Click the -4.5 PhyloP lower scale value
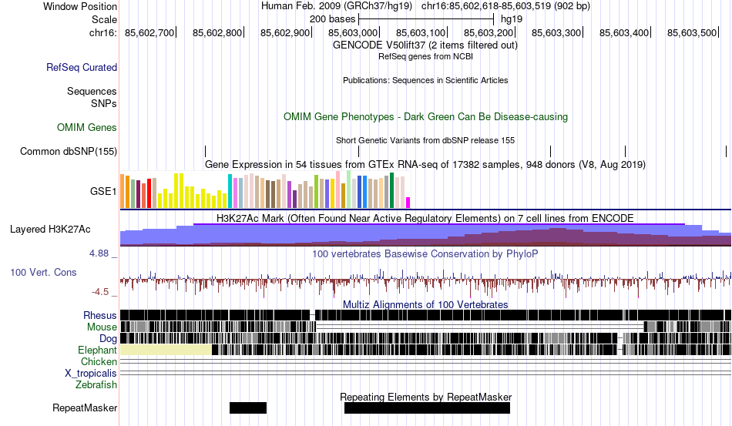This screenshot has height=426, width=732. 100,292
